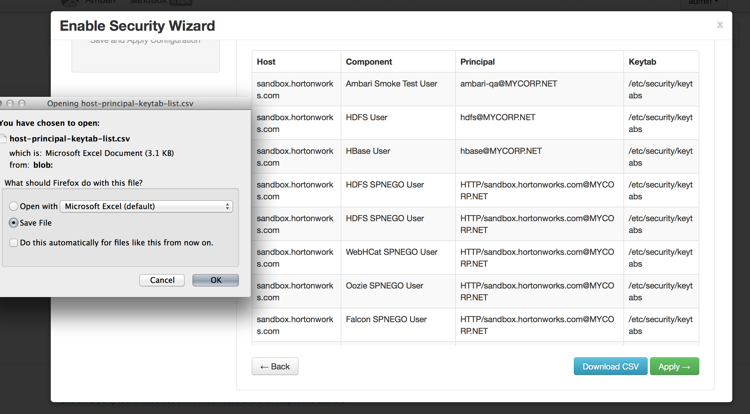This screenshot has height=414, width=750.
Task: Select the Save File radio option
Action: pyautogui.click(x=13, y=223)
